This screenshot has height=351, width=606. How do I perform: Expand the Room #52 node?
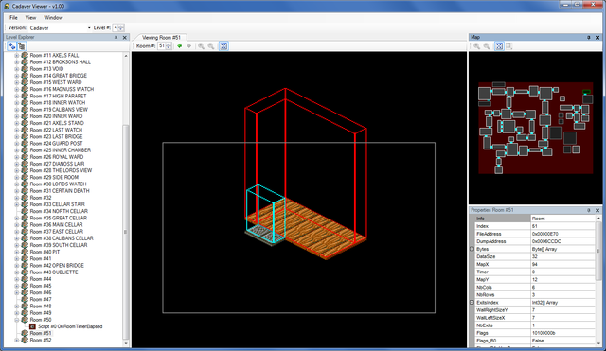[x=17, y=341]
